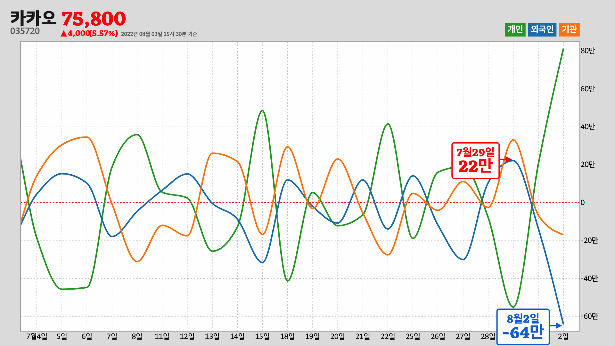Viewport: 615px width, 346px height.
Task: Click the orange 기관 legend label
Action: tap(569, 30)
